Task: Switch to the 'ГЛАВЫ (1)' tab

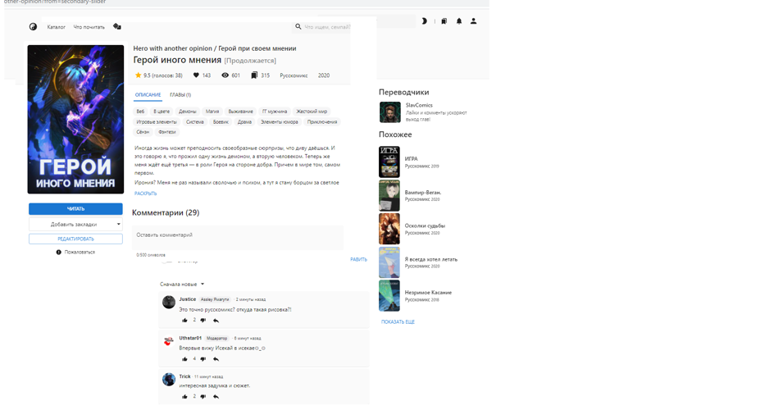Action: pos(180,95)
